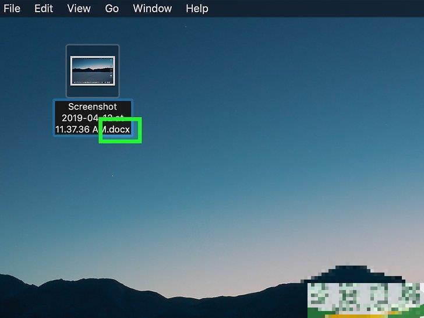This screenshot has width=424, height=318.
Task: Place cursor right after the docx extension
Action: click(x=131, y=129)
